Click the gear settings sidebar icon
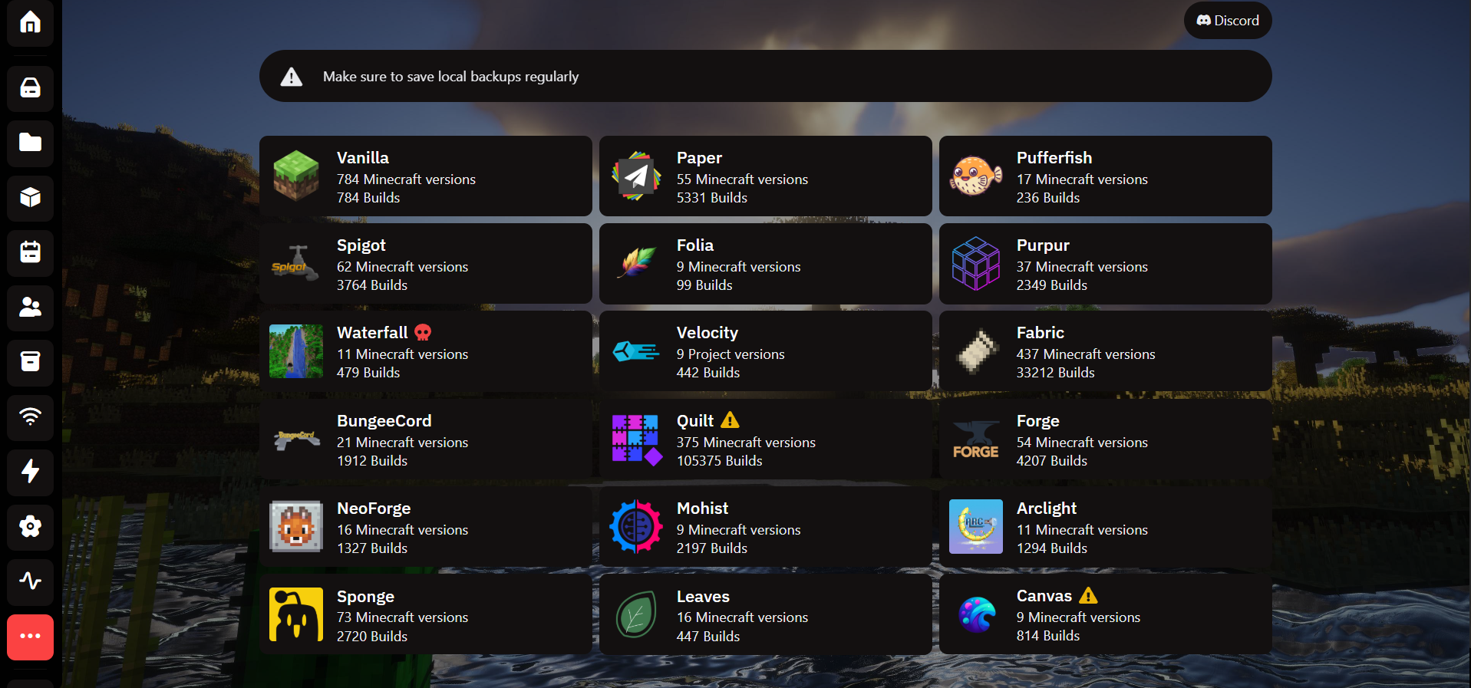Viewport: 1471px width, 688px height. [30, 526]
